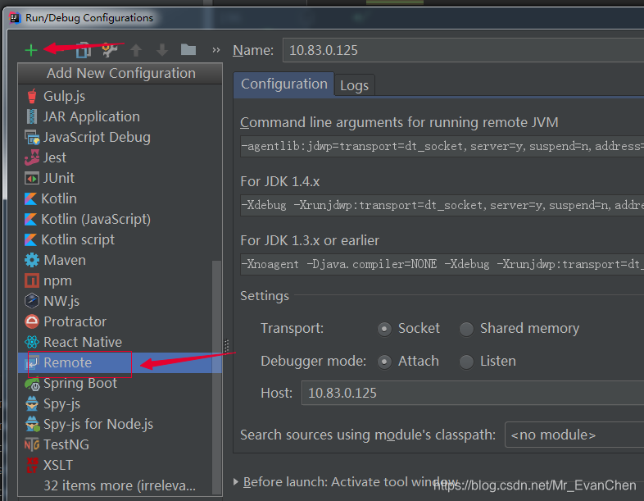
Task: Click the Move Down arrow icon
Action: [x=162, y=50]
